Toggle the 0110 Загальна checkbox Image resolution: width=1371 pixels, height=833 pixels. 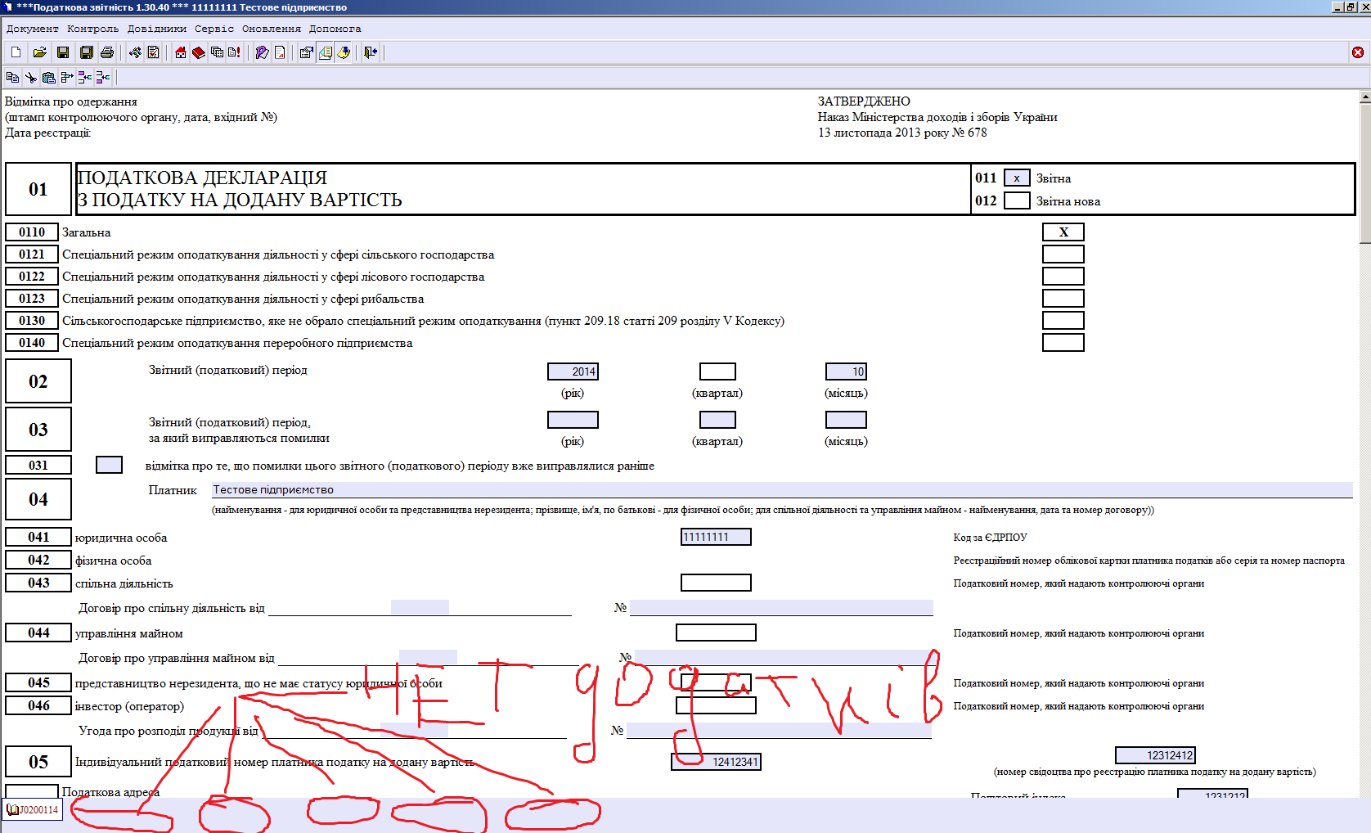[1063, 232]
